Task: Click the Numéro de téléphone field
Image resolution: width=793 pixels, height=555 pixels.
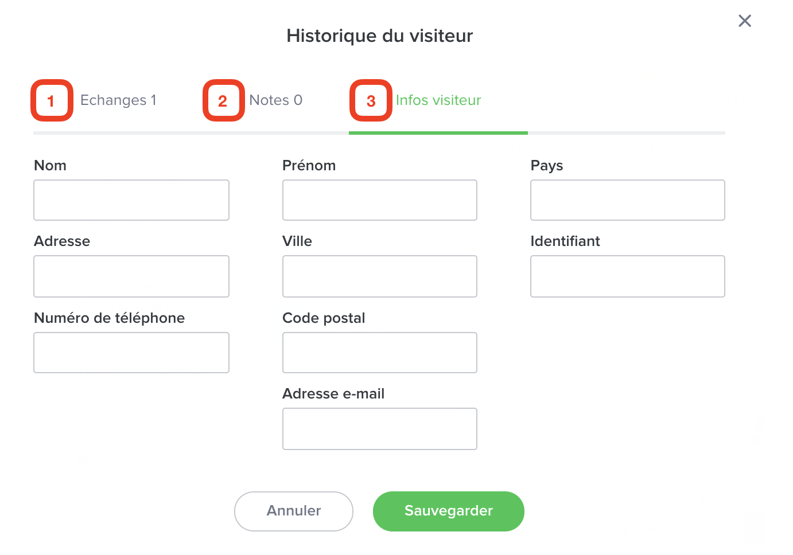Action: 131,353
